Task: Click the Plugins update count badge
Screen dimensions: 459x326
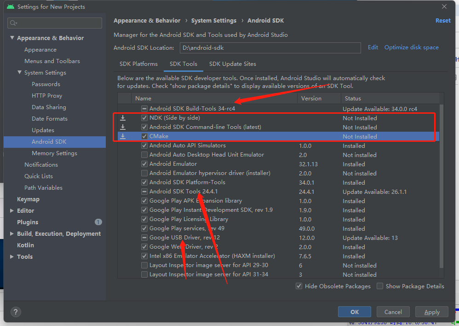Action: point(98,222)
